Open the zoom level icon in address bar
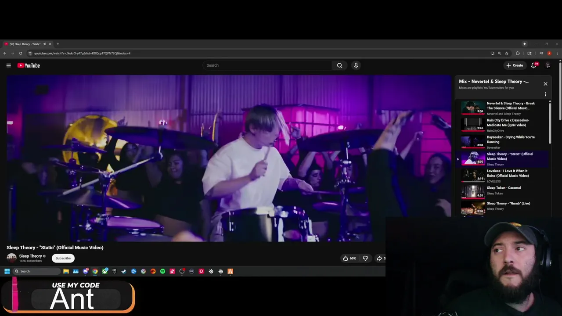The width and height of the screenshot is (562, 316). point(500,53)
